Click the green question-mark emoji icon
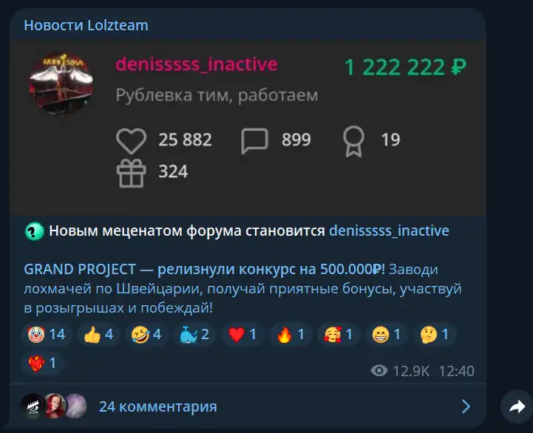Image resolution: width=533 pixels, height=433 pixels. [x=34, y=231]
